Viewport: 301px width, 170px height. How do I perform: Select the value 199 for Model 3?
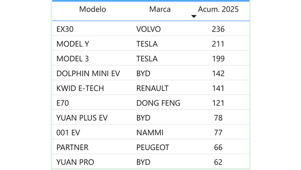pos(218,59)
